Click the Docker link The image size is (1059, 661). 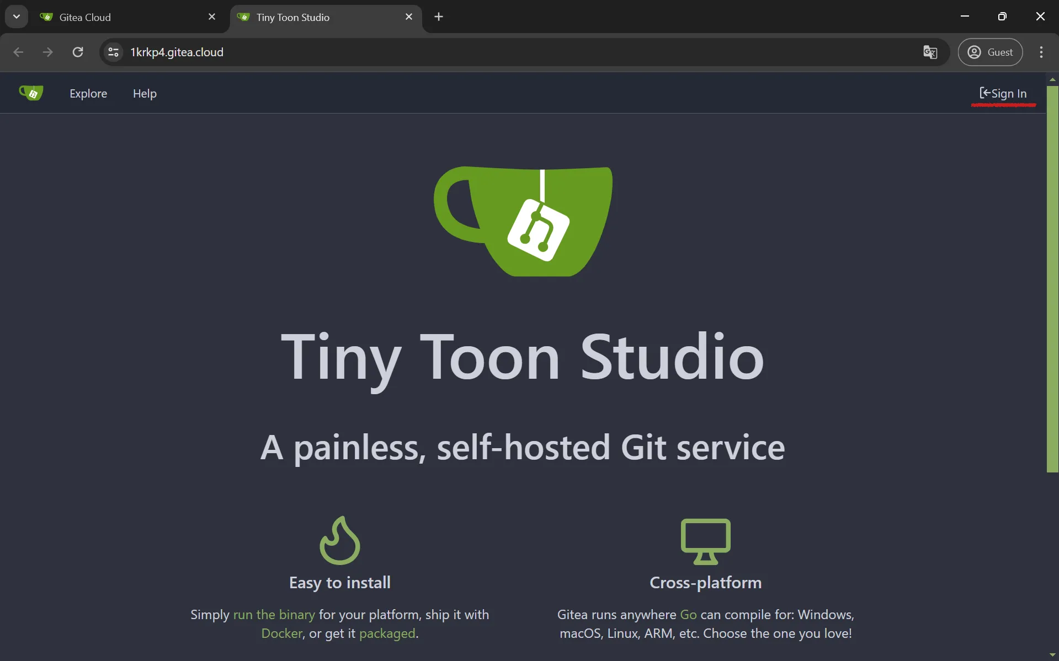tap(281, 633)
